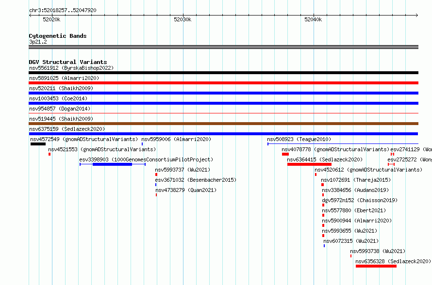Open nsv5993655 (Wu2021) label
This screenshot has height=285, width=432.
pos(349,231)
